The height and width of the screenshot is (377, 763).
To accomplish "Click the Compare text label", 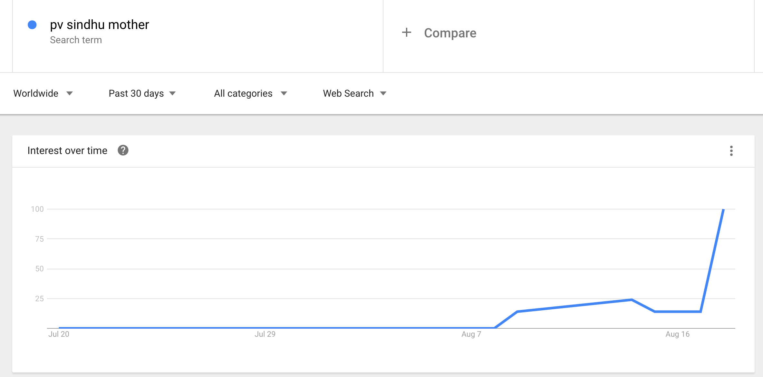I will 450,33.
